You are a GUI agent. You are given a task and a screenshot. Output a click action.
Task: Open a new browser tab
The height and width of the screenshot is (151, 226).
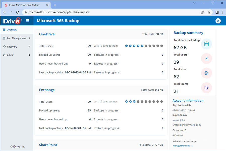point(55,5)
